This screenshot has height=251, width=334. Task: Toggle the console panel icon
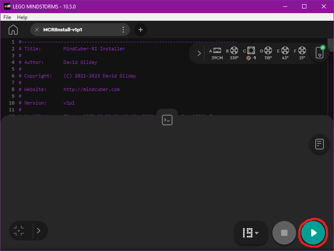(167, 120)
